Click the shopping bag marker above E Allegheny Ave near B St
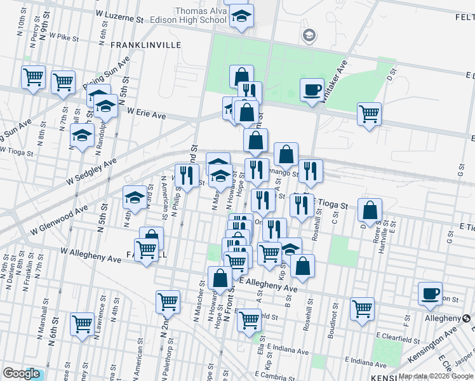 coord(302,266)
